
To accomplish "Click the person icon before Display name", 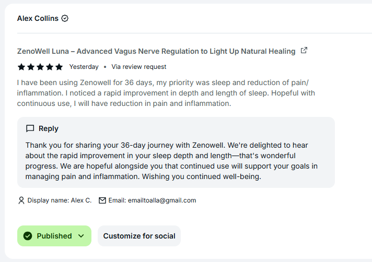I will pyautogui.click(x=21, y=200).
